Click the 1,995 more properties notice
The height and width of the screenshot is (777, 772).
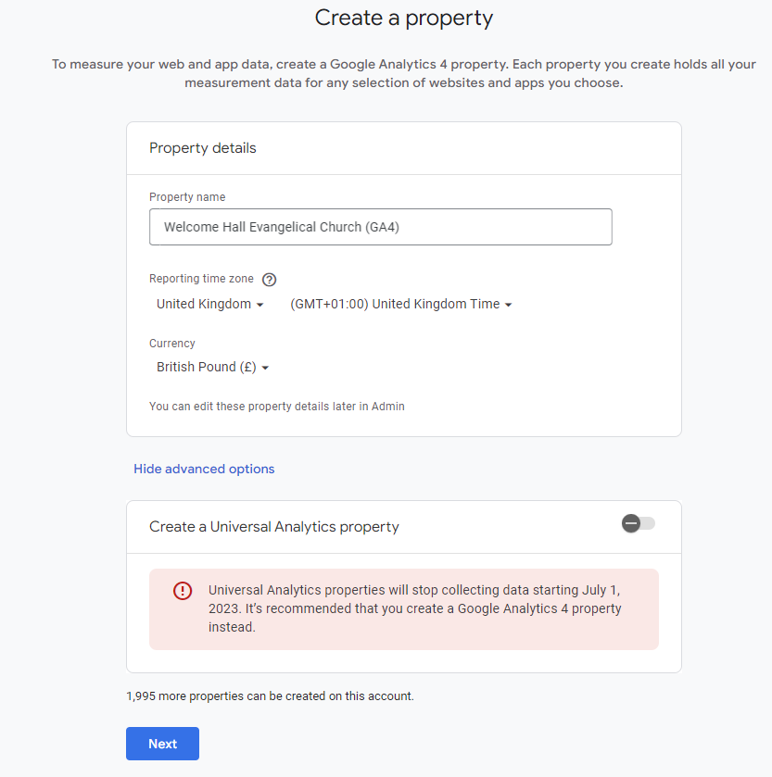(x=271, y=696)
